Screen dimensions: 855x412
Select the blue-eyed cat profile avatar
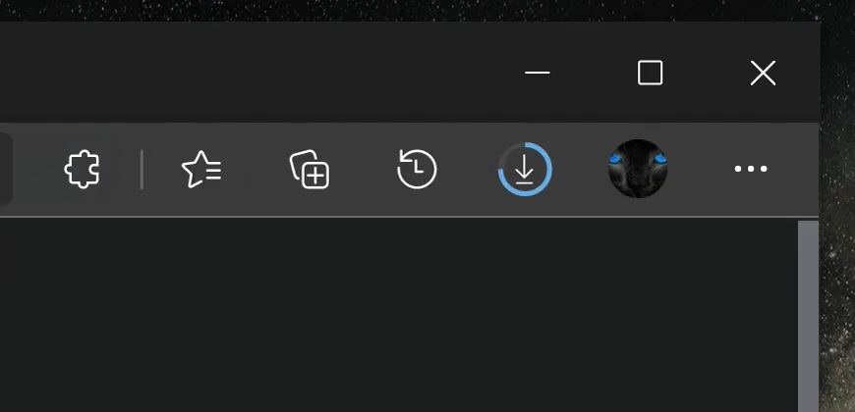(638, 169)
